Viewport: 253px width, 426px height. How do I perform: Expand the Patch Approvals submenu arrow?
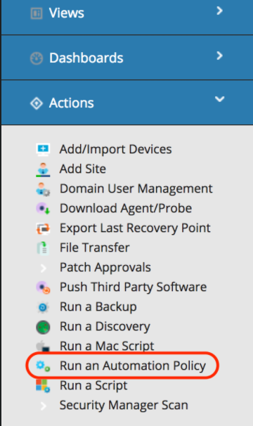pos(43,268)
